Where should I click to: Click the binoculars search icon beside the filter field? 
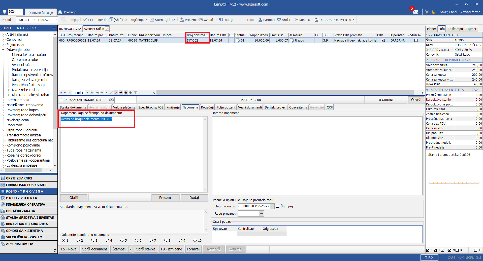(x=111, y=100)
